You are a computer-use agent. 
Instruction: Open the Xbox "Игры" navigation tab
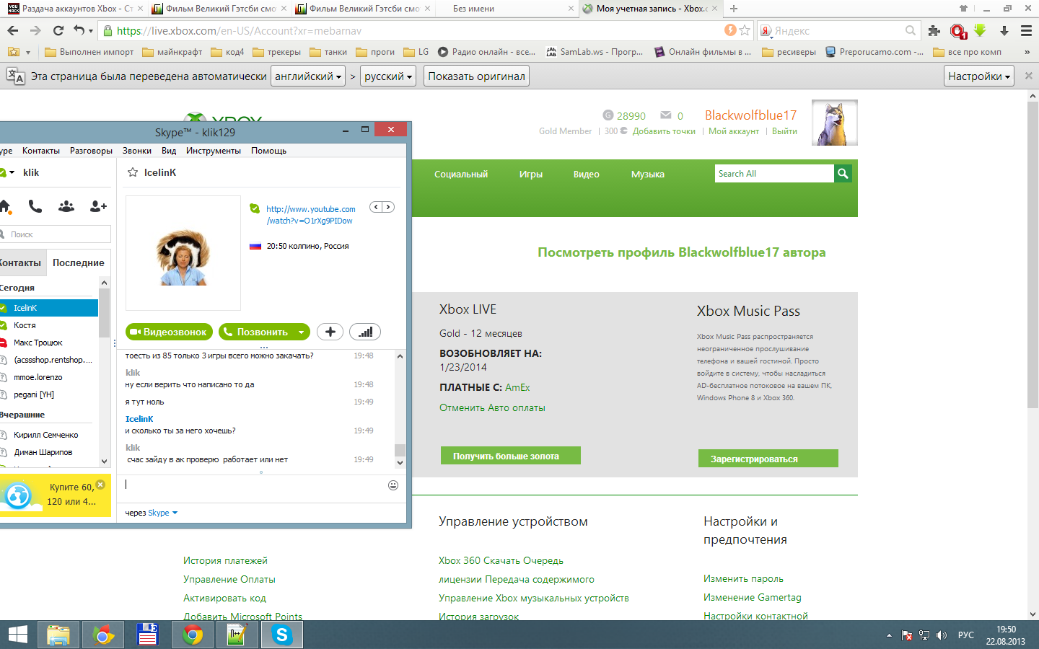tap(531, 175)
